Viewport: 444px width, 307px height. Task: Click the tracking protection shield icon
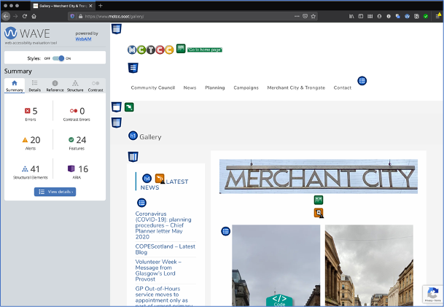tap(72, 17)
